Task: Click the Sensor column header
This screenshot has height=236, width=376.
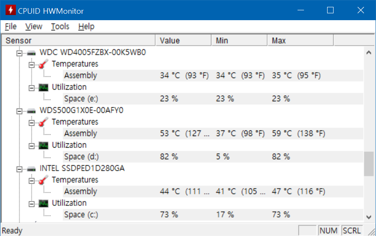Action: (x=78, y=40)
